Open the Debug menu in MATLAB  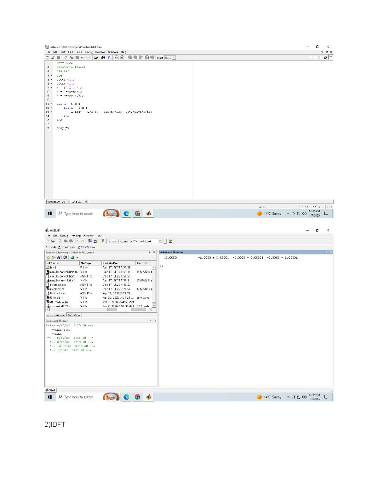pyautogui.click(x=64, y=236)
